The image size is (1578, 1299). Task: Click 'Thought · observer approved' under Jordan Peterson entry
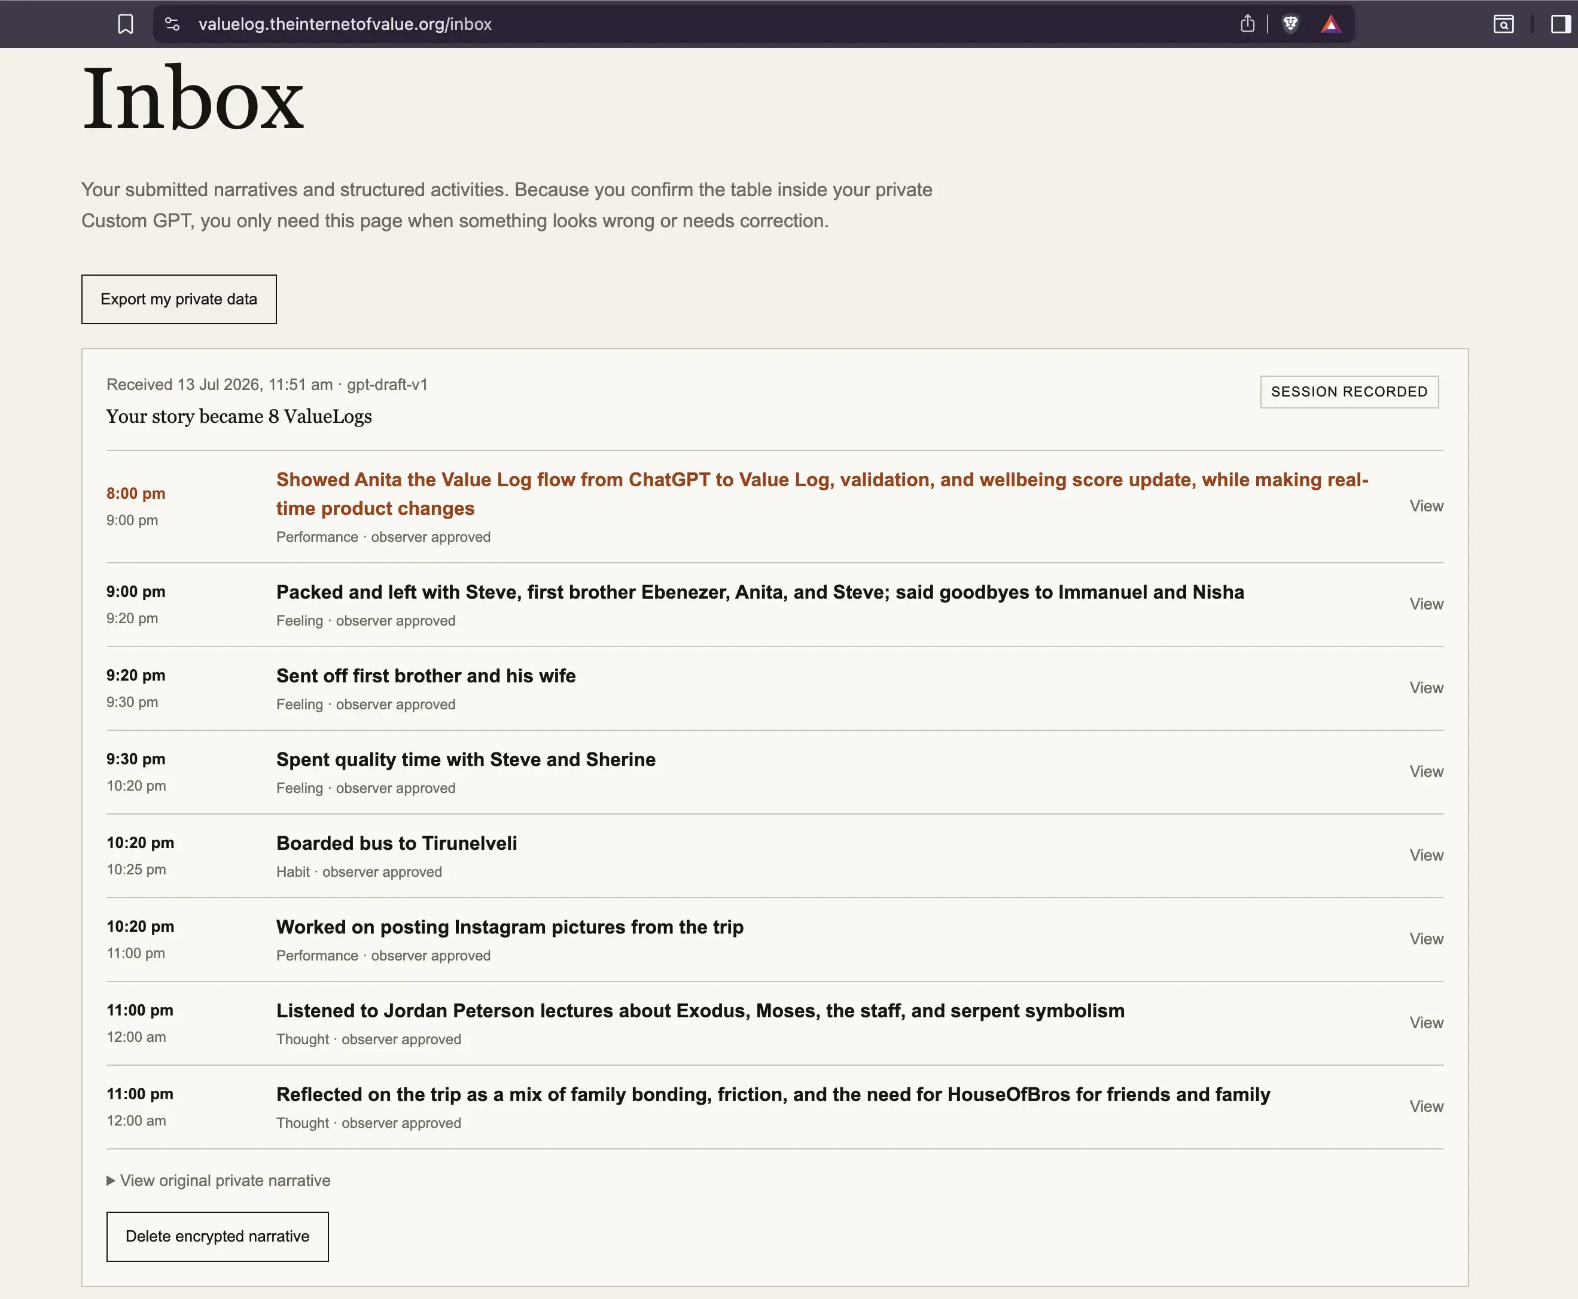368,1039
